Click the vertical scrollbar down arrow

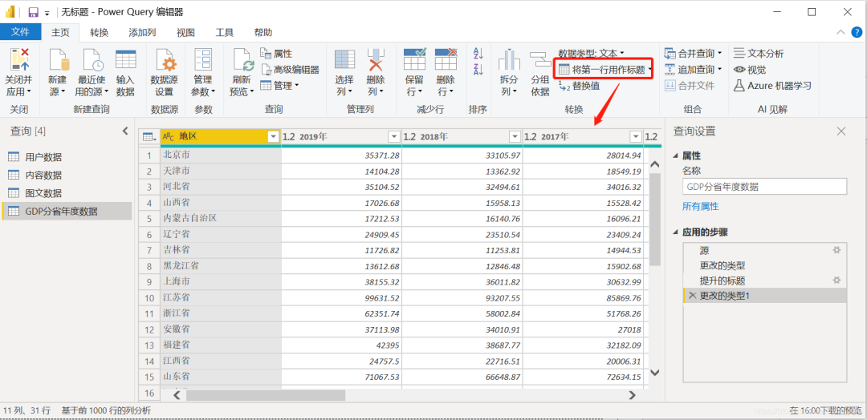pos(655,373)
